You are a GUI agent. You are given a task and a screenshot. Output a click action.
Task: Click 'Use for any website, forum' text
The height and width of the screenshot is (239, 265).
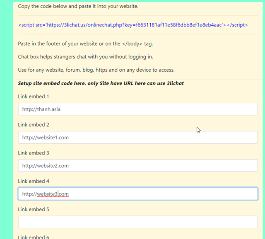[x=96, y=70]
